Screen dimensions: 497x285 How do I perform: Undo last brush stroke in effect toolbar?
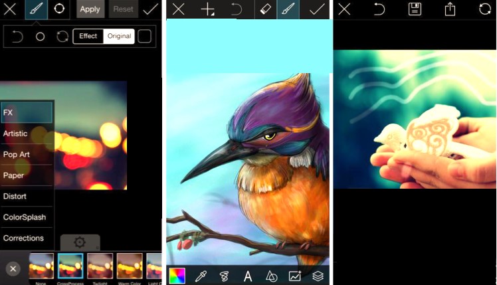click(17, 37)
